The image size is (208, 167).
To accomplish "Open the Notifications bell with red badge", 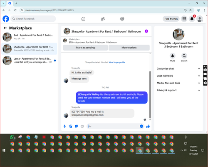I will [192, 19].
